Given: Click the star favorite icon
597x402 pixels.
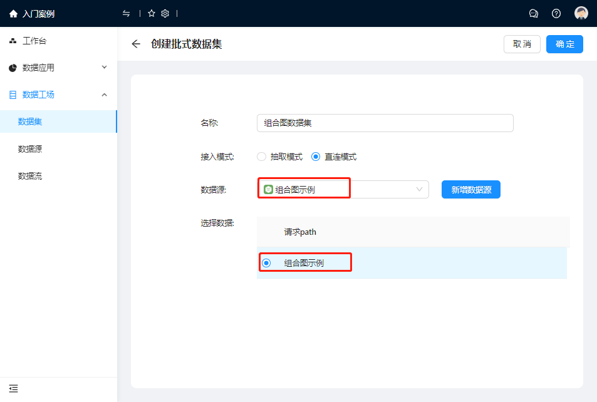Looking at the screenshot, I should (x=151, y=14).
